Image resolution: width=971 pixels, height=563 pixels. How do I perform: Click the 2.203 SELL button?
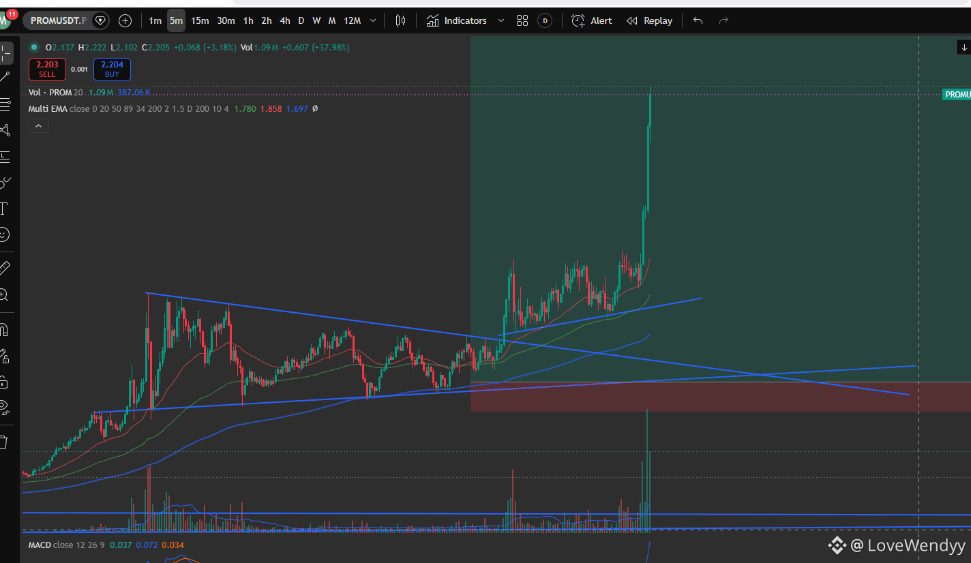[48, 69]
